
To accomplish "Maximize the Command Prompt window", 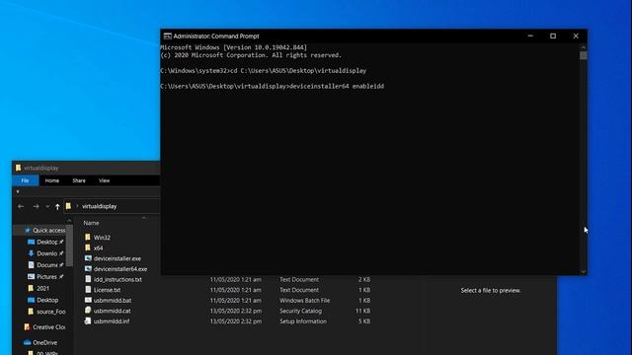I will (553, 35).
